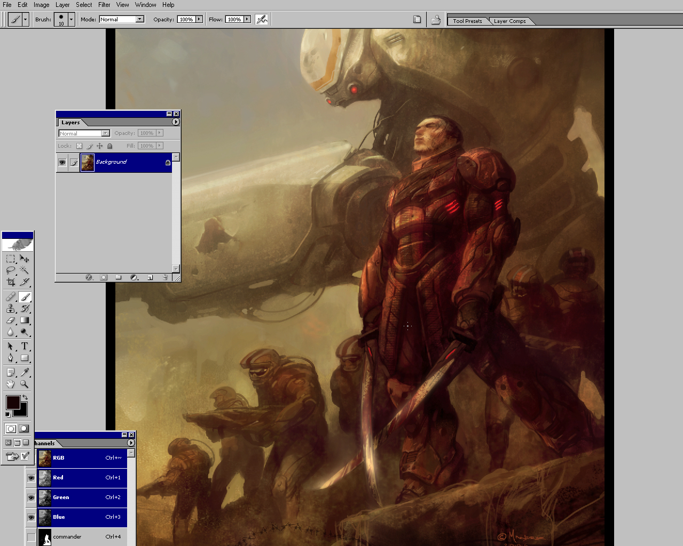
Task: Enable airbrush mode in the options bar
Action: point(262,19)
